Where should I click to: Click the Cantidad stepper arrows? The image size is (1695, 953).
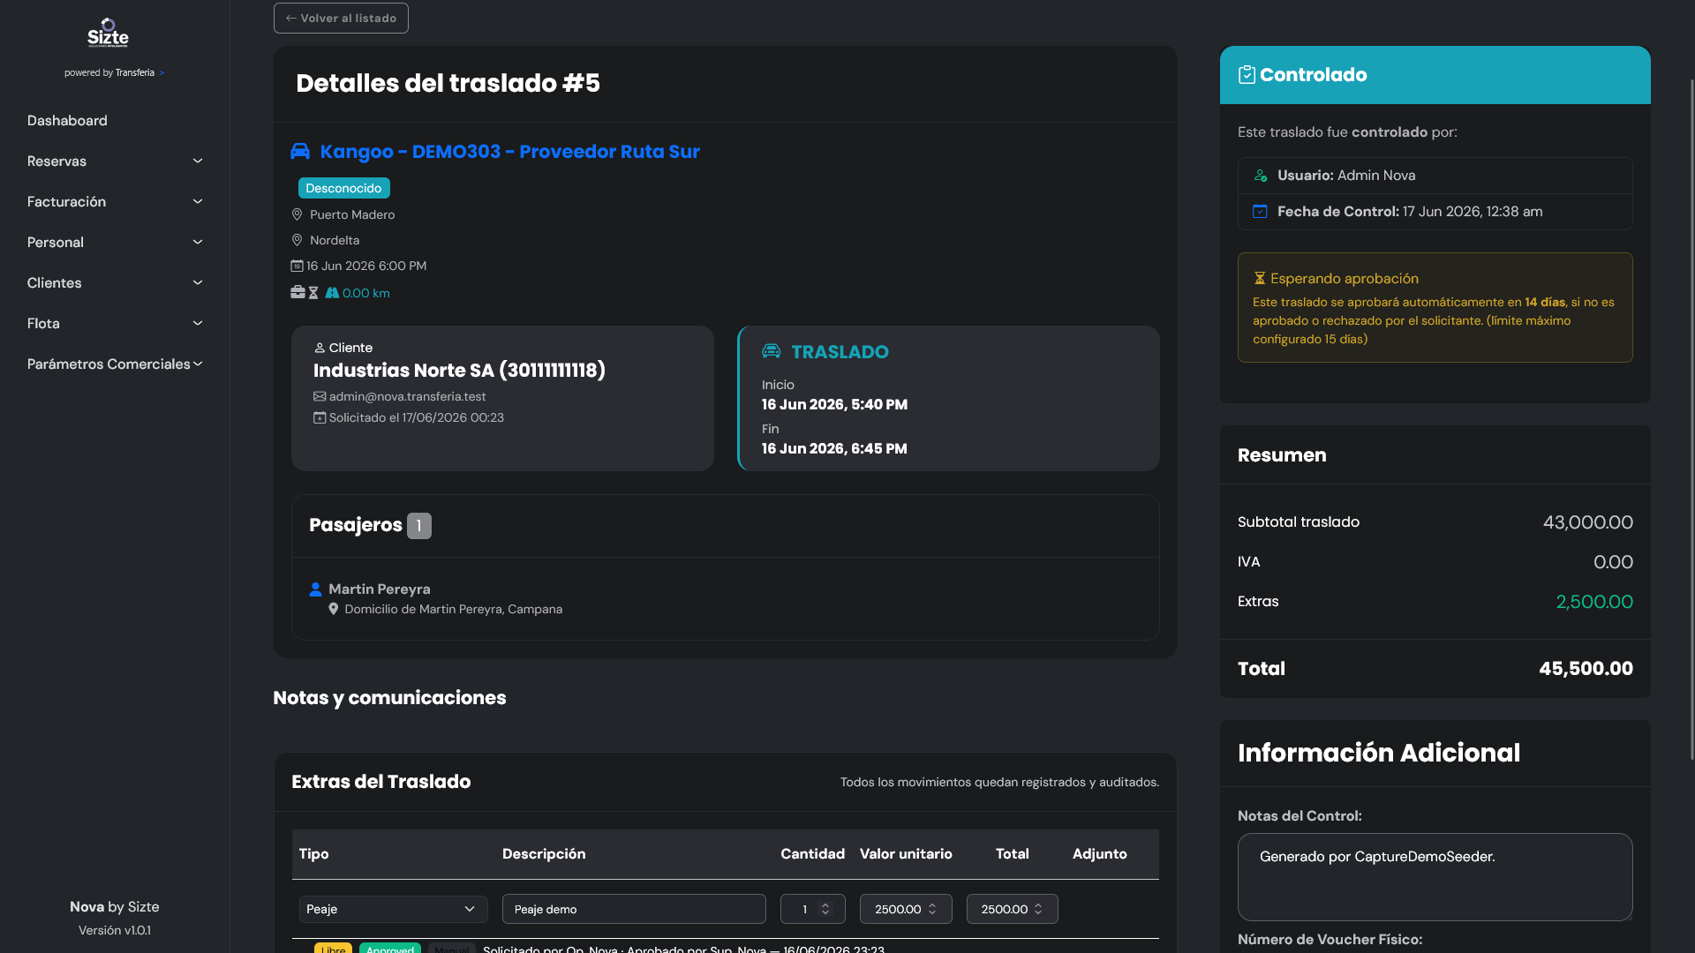pos(825,909)
